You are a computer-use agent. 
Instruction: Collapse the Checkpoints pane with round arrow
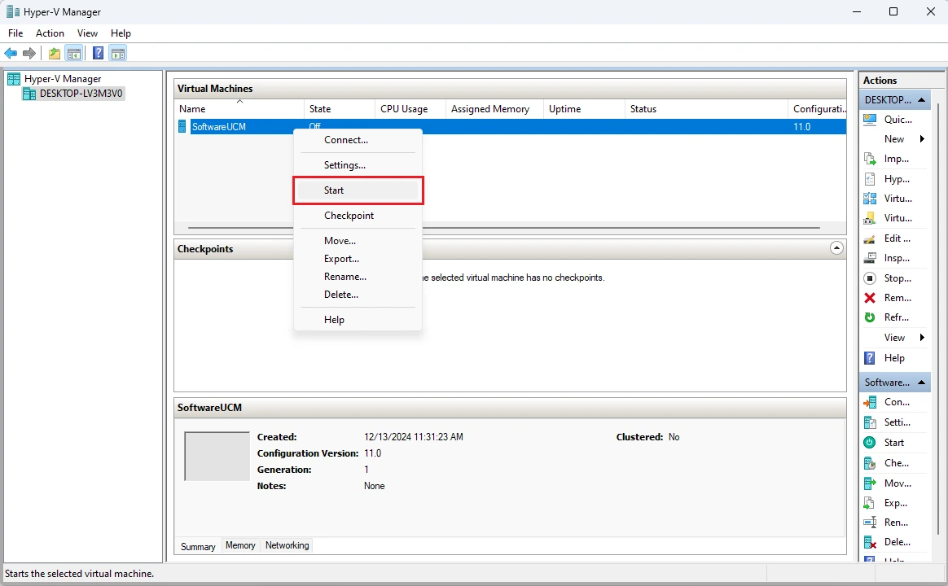tap(836, 247)
